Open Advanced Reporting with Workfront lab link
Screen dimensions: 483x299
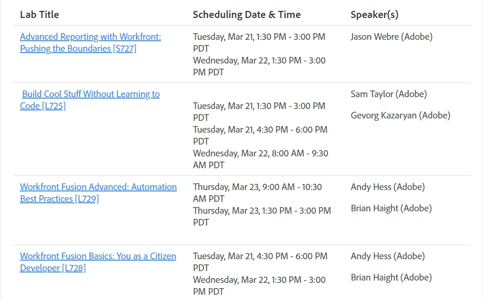(x=91, y=43)
